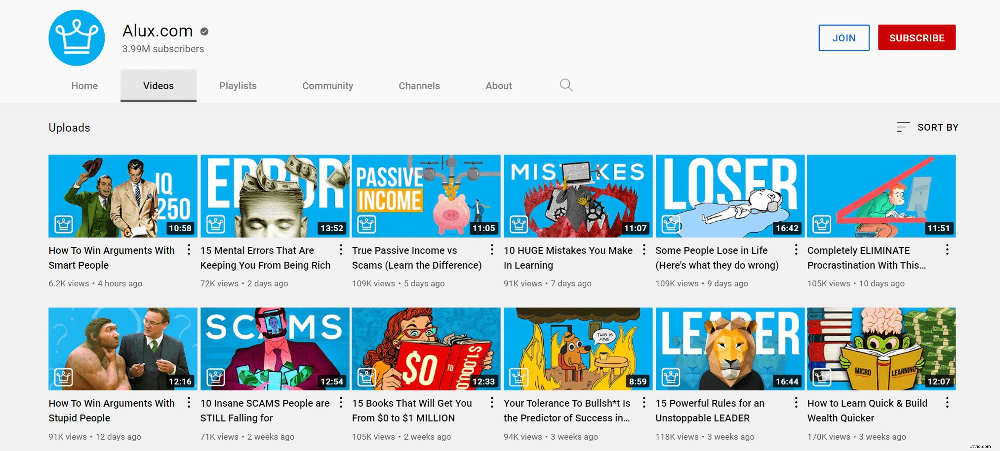This screenshot has width=1000, height=451.
Task: Open the channel search icon
Action: (566, 85)
